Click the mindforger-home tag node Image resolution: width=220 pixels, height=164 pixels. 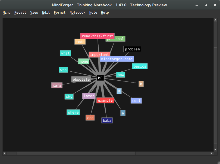tap(117, 59)
